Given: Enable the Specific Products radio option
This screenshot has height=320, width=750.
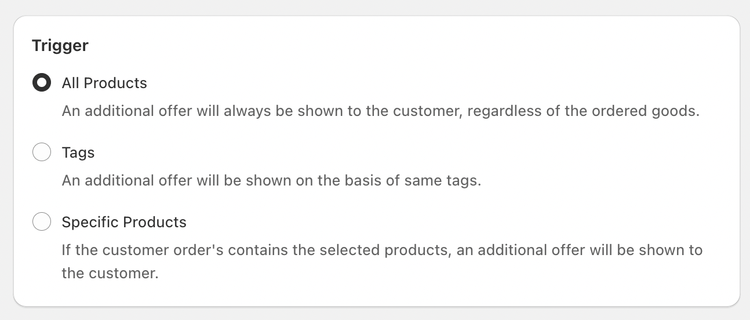Looking at the screenshot, I should coord(41,222).
